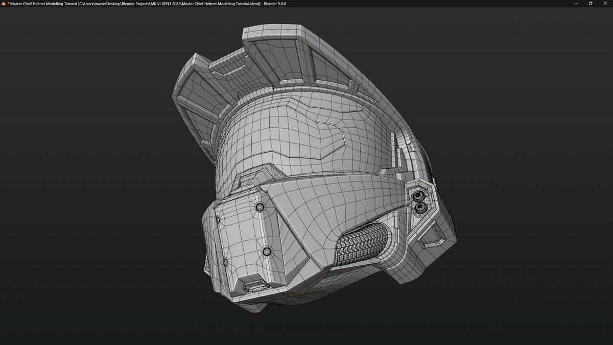This screenshot has width=613, height=345.
Task: Close the Blender window
Action: pyautogui.click(x=606, y=3)
